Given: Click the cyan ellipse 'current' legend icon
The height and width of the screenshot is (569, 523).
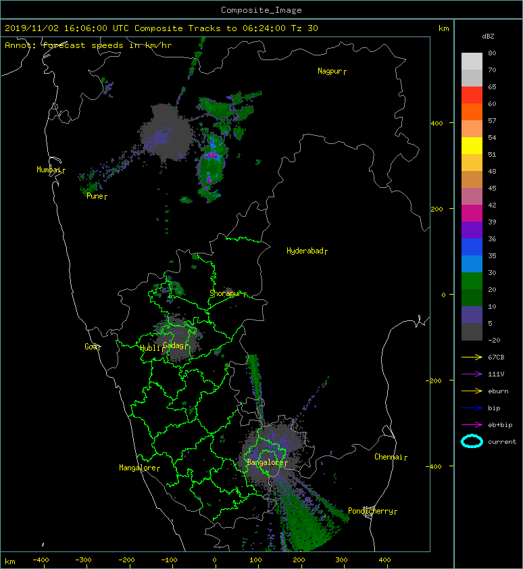Looking at the screenshot, I should click(472, 441).
